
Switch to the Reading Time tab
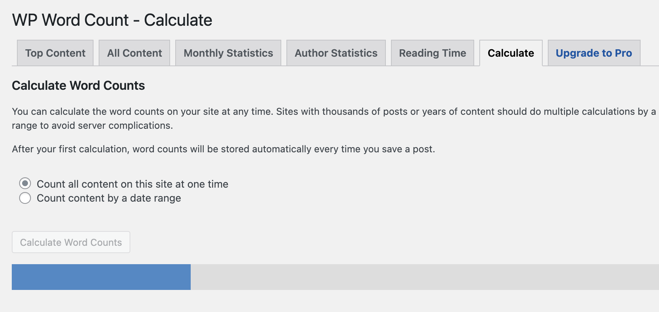432,53
